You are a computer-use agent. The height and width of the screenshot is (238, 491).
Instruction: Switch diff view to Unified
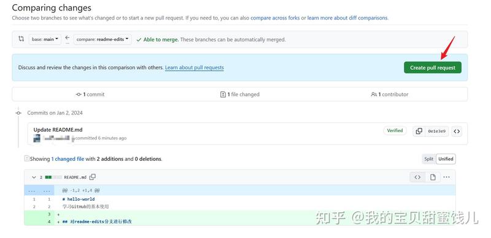[x=446, y=159]
